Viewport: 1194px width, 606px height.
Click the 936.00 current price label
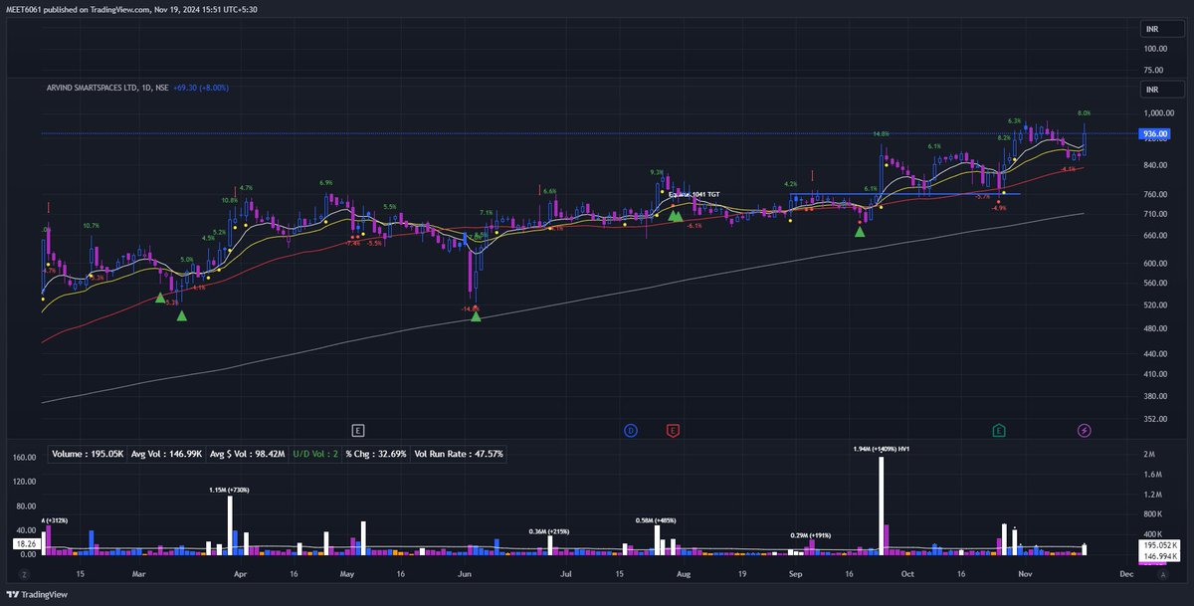(x=1155, y=133)
